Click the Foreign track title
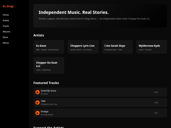 pyautogui.click(x=45, y=112)
